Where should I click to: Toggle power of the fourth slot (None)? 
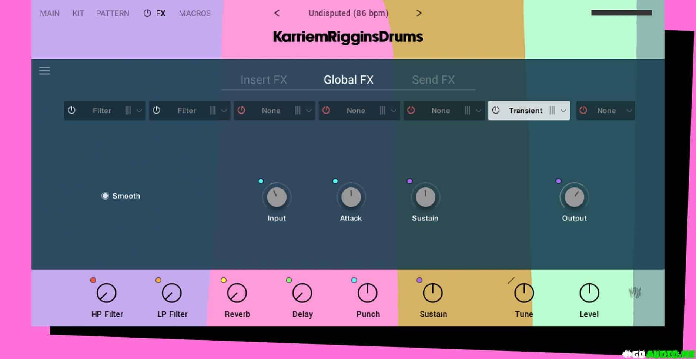click(x=326, y=110)
